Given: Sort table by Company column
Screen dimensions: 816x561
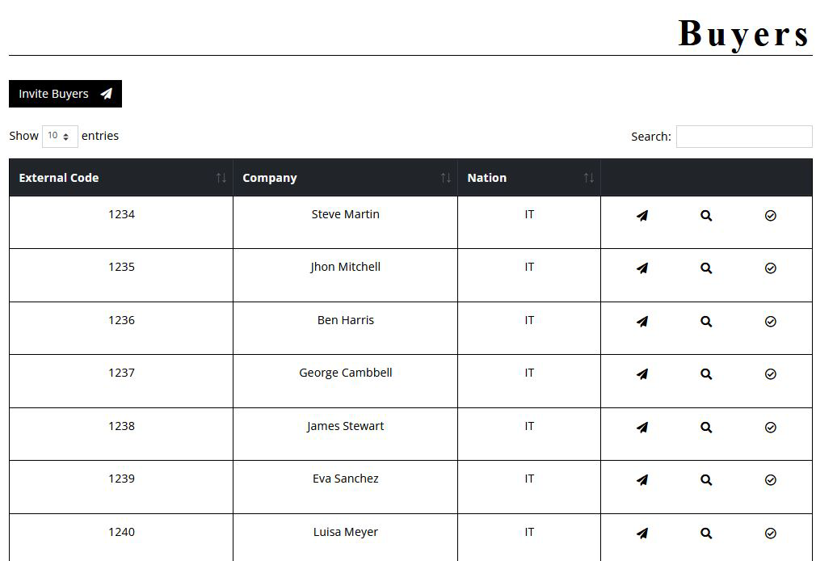Looking at the screenshot, I should pos(345,178).
